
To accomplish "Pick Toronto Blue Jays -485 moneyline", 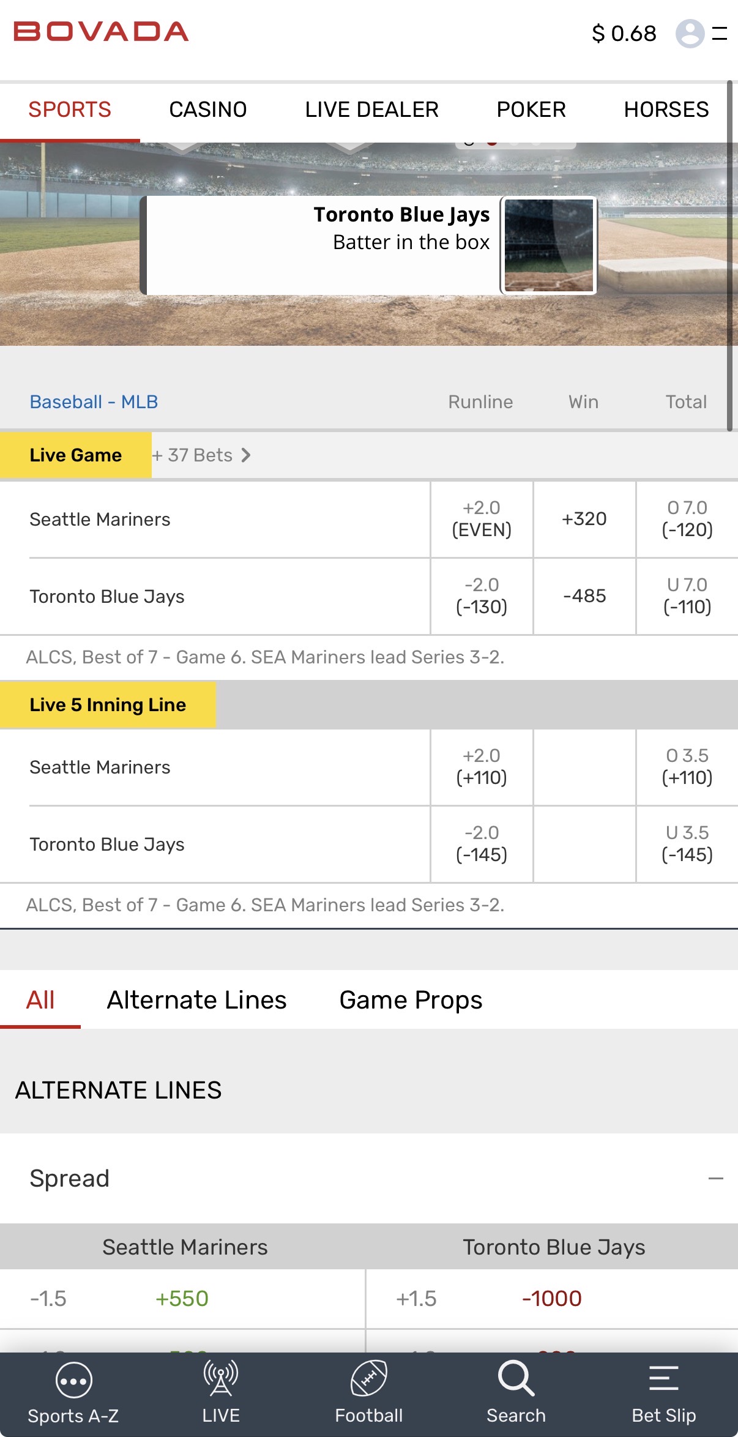I will [x=584, y=596].
